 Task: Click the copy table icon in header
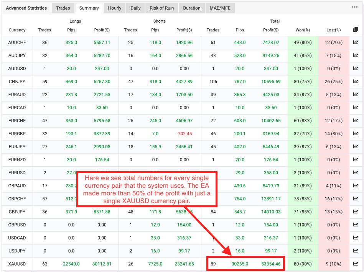point(356,29)
